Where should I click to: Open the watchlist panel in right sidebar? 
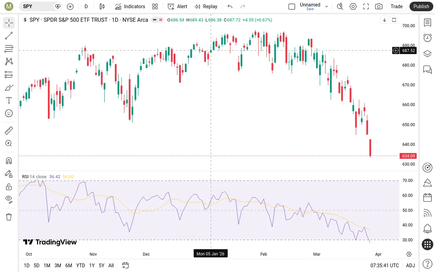(x=427, y=22)
